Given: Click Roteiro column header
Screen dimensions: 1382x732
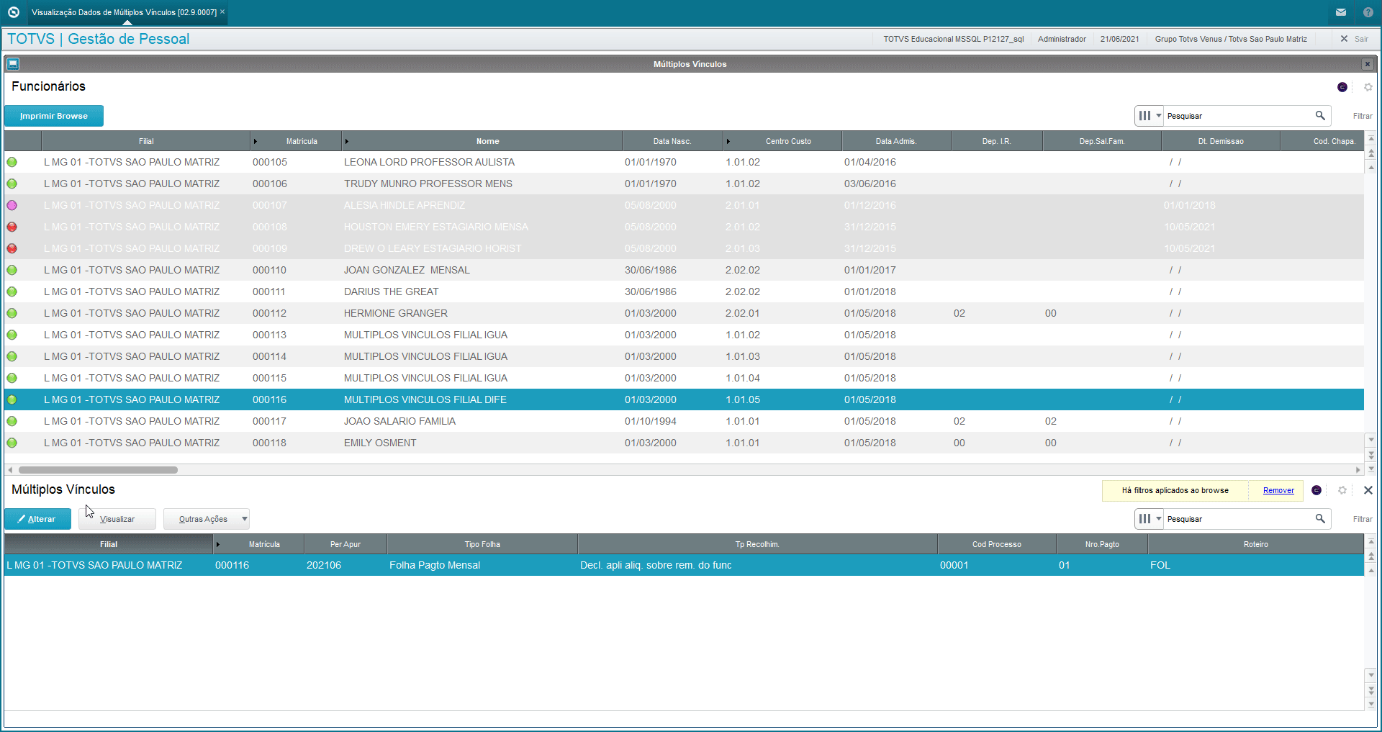Looking at the screenshot, I should click(1256, 544).
